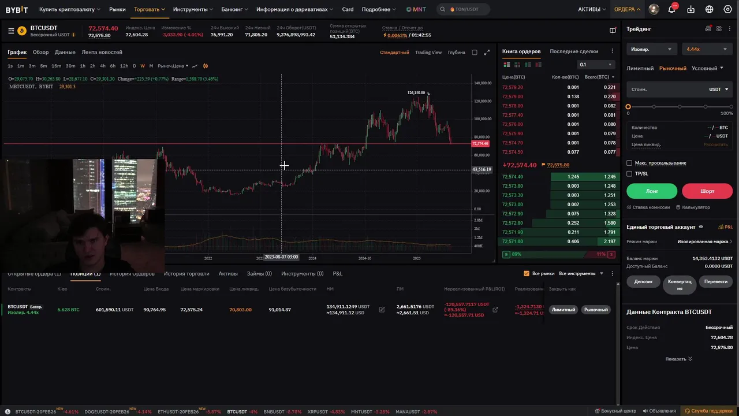The width and height of the screenshot is (739, 416).
Task: Open the layout panel icon above order book
Action: (x=613, y=31)
